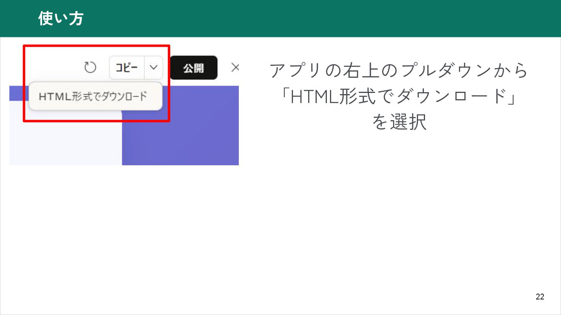This screenshot has height=315, width=561.
Task: Close the panel with the X icon
Action: (235, 68)
